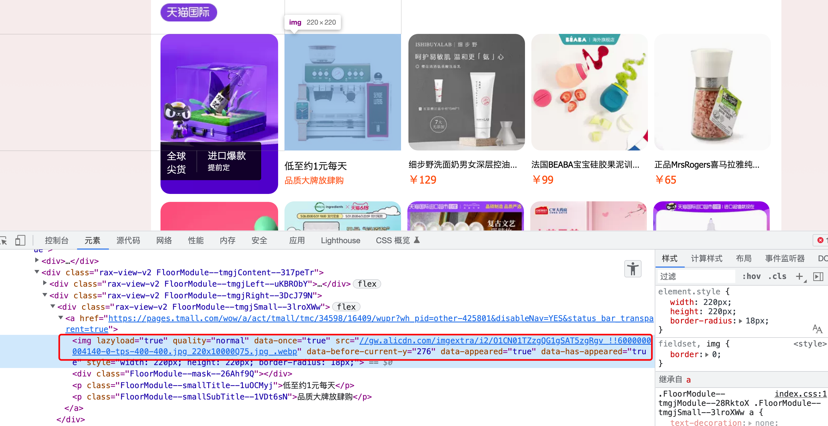Open the 事件监听器 subtab
The width and height of the screenshot is (828, 426).
pos(785,259)
